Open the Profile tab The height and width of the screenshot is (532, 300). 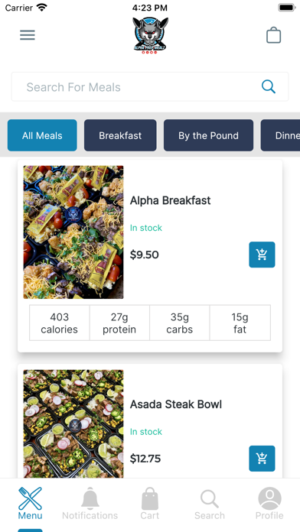(269, 504)
